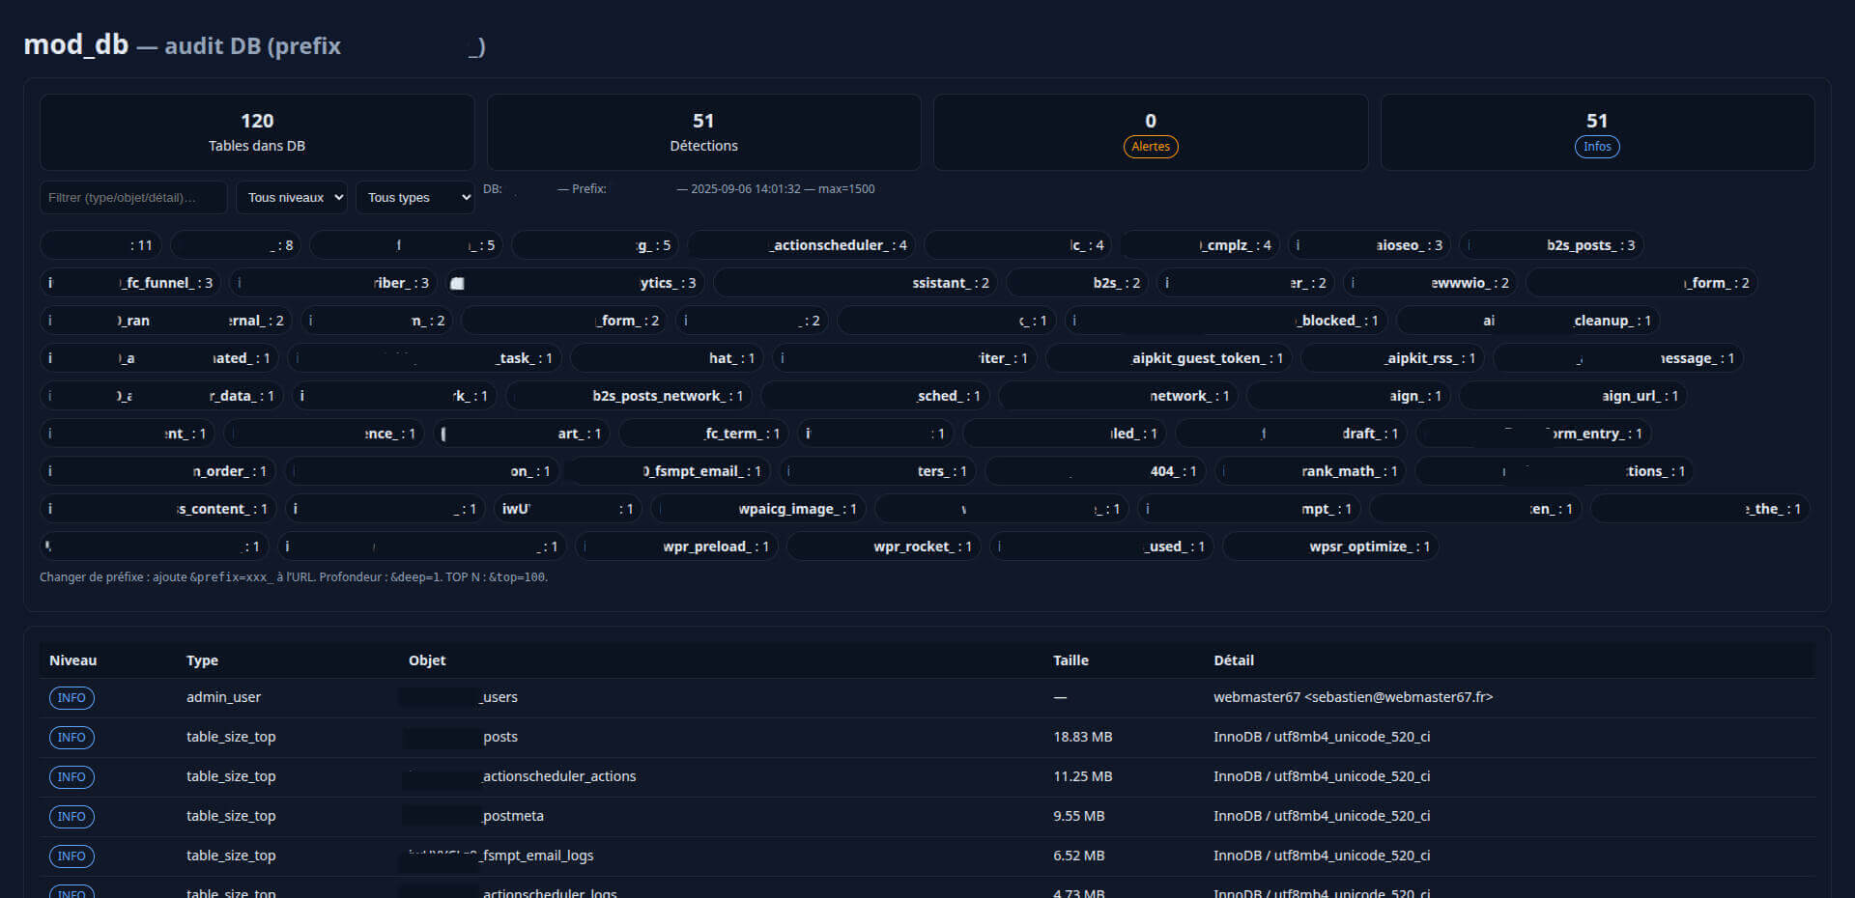Click the filter input field for type/objet/détail
The height and width of the screenshot is (898, 1855).
click(x=133, y=196)
